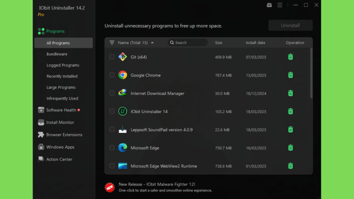Click the Microsoft Edge logo icon
The width and height of the screenshot is (354, 199).
point(123,148)
